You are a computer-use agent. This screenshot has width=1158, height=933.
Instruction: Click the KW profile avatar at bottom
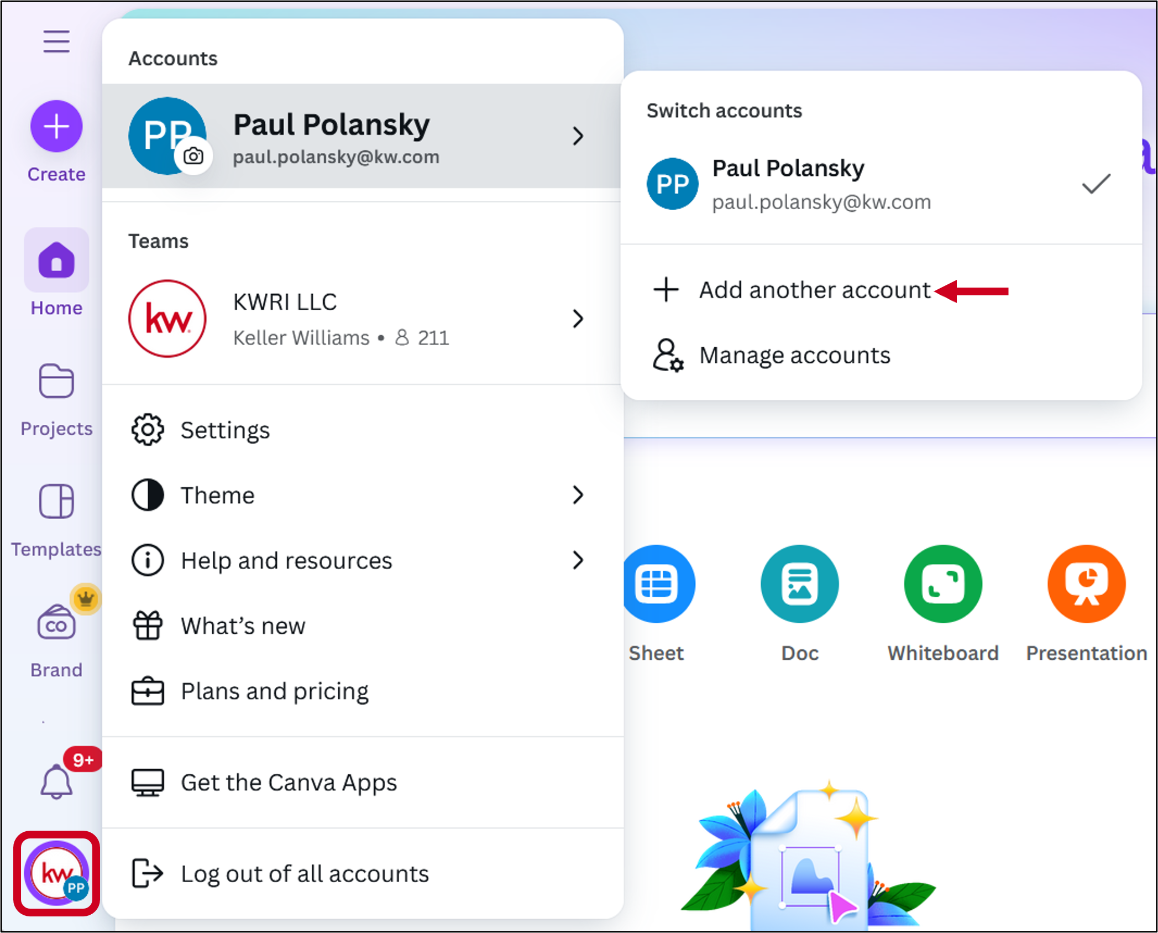point(56,873)
